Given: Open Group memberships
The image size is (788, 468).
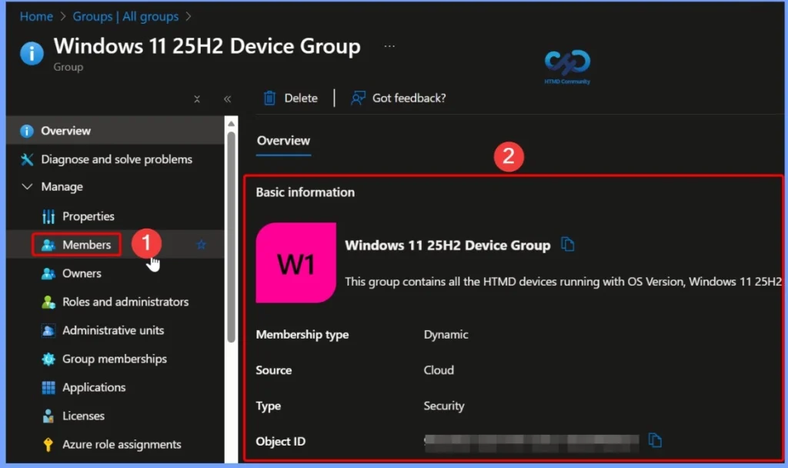Looking at the screenshot, I should pyautogui.click(x=115, y=359).
